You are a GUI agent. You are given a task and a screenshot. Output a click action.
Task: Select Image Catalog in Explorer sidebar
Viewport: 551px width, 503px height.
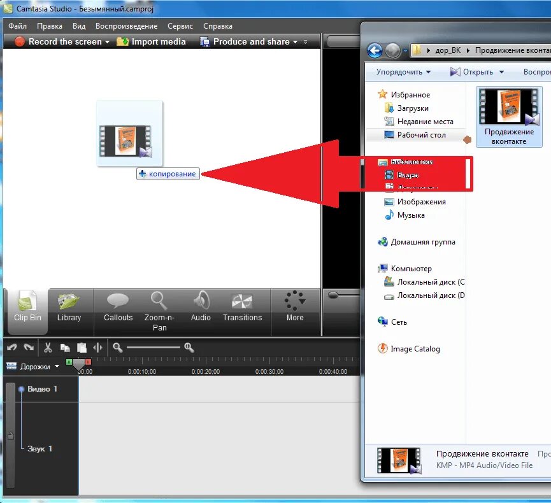click(x=409, y=349)
